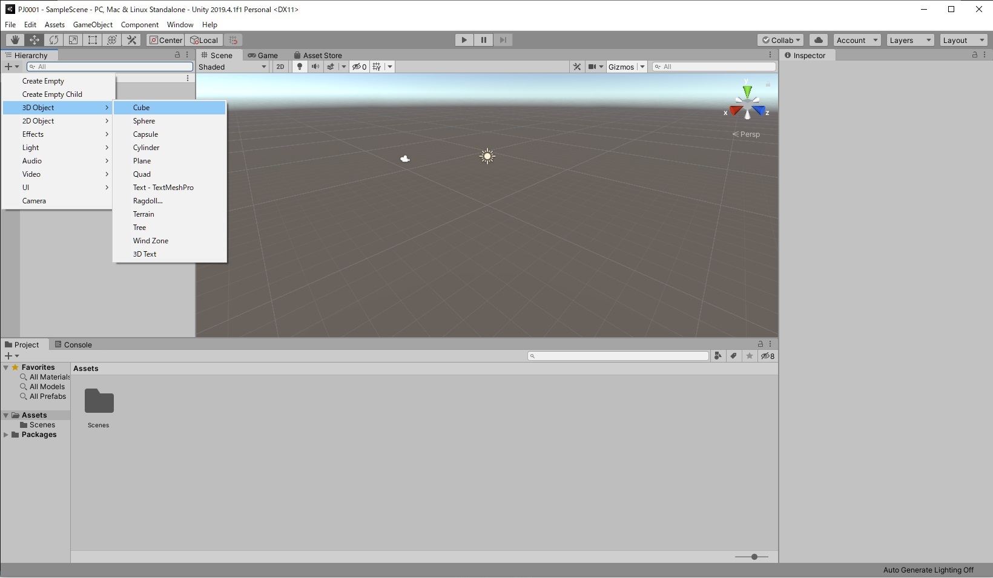Select the Rect Transform tool
The width and height of the screenshot is (993, 578).
point(93,40)
